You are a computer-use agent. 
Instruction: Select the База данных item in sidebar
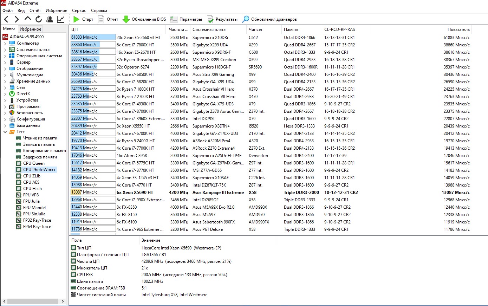coord(25,125)
